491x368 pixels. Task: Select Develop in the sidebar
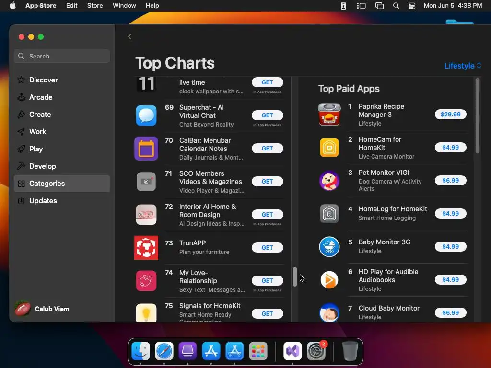pos(62,166)
